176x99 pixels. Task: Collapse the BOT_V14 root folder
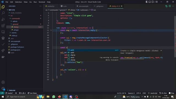tap(12, 10)
